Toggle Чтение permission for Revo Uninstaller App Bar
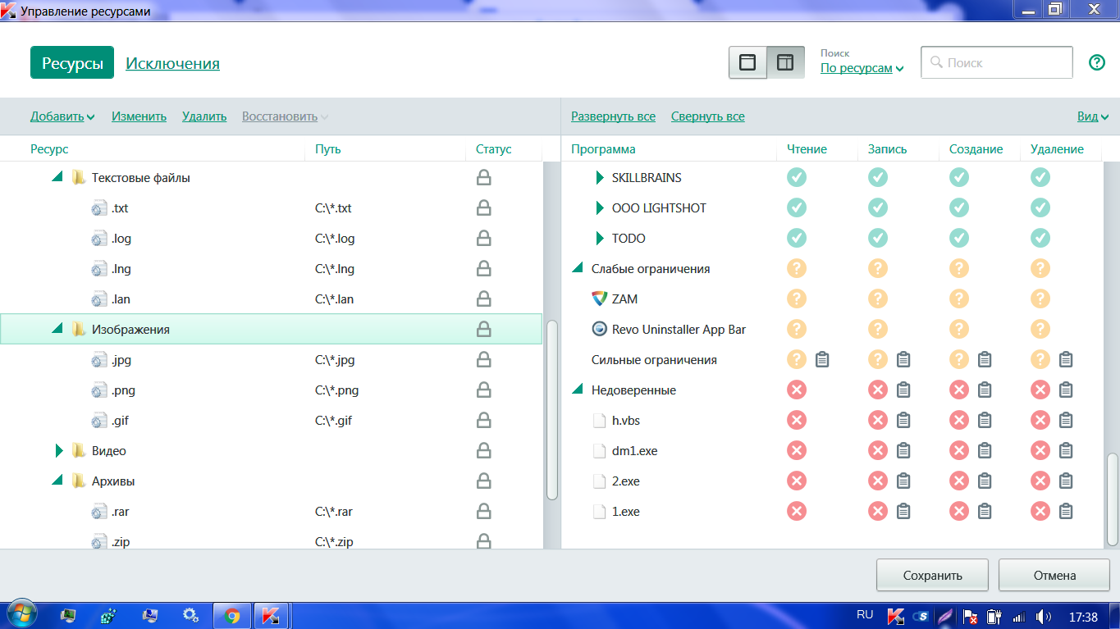 click(797, 329)
